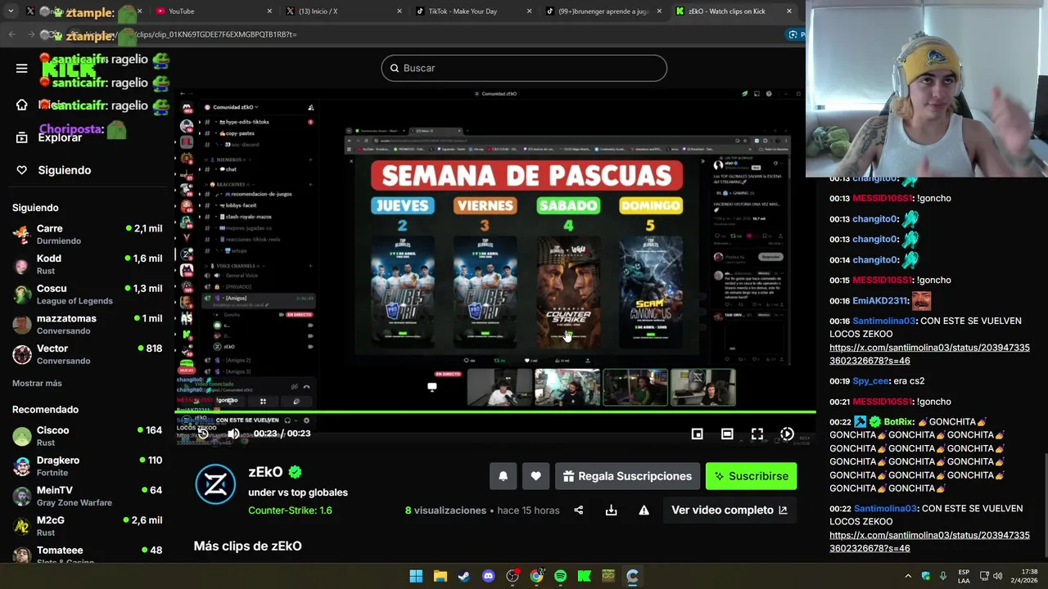Open Kodd channel in Siguiendo list
This screenshot has height=589, width=1048.
pos(87,264)
